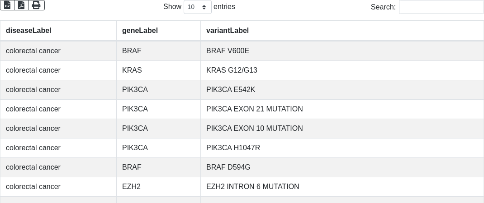
Task: Click the PIK3CA E542K variant cell
Action: coord(342,90)
